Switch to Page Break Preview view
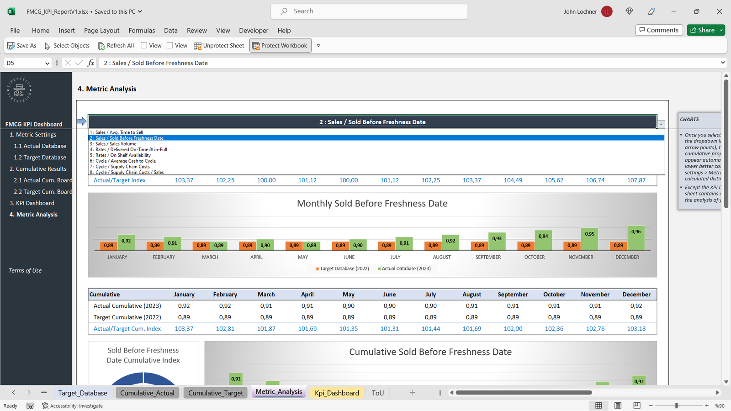This screenshot has width=731, height=411. 637,406
